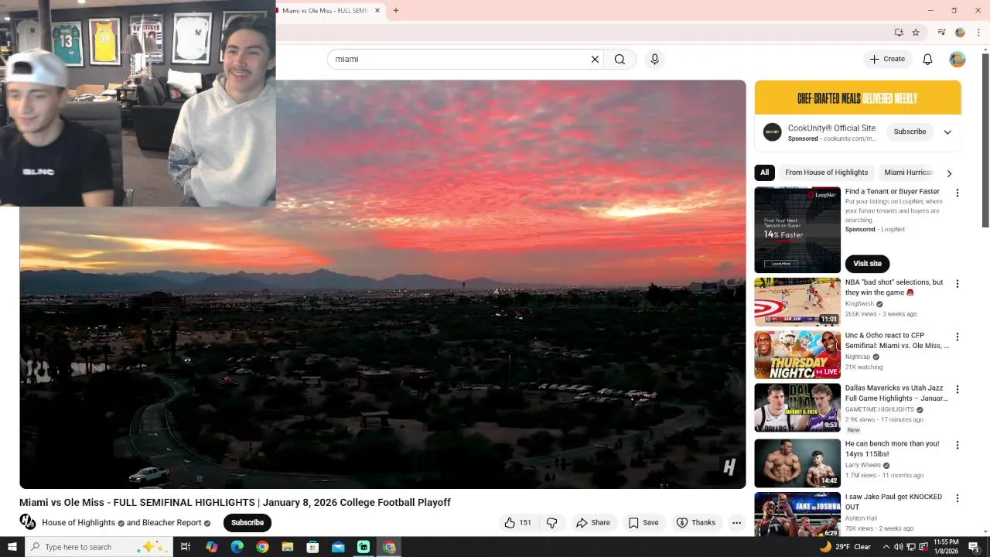Viewport: 990px width, 557px height.
Task: Select From House of Highlights chip
Action: click(x=826, y=173)
